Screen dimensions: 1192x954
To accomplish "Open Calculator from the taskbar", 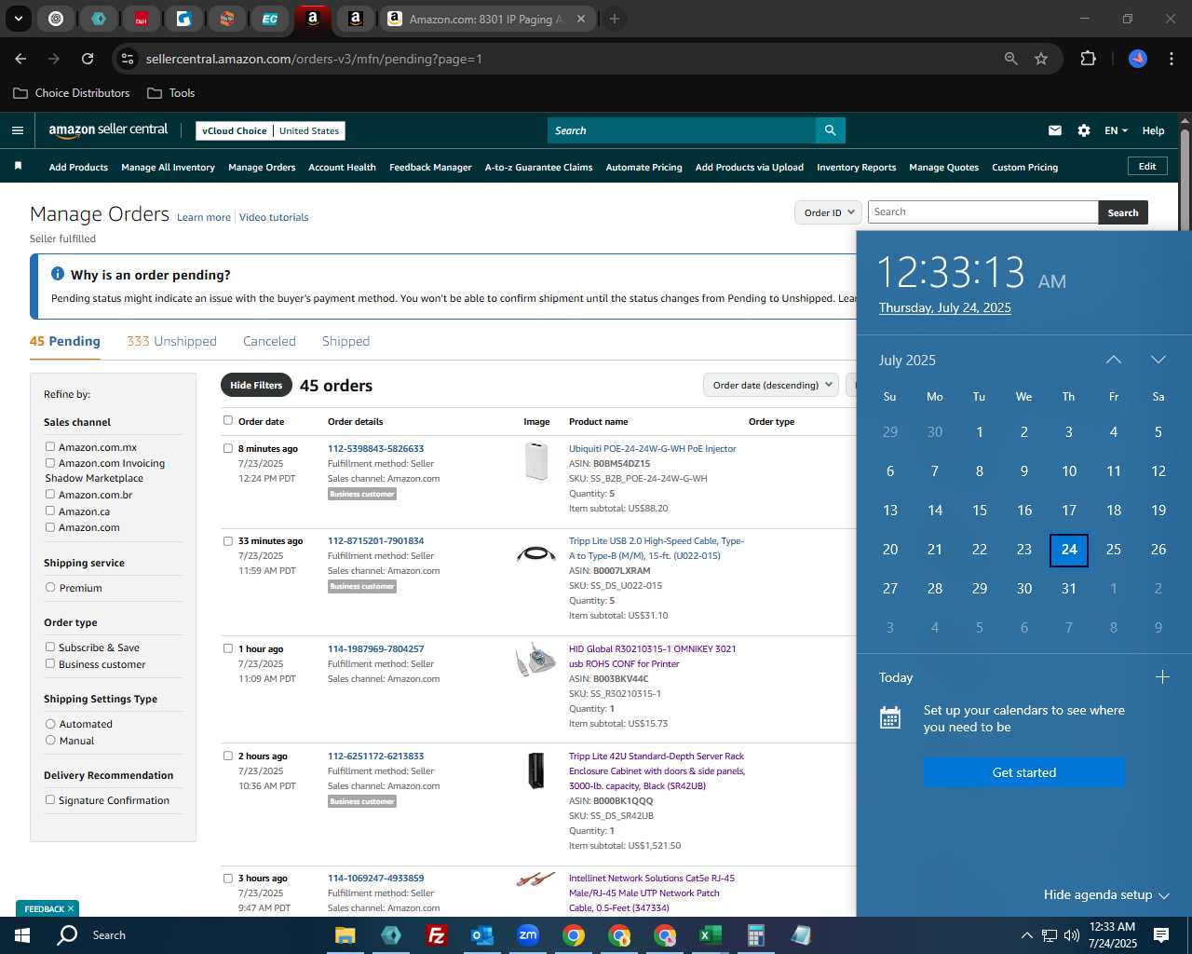I will tap(755, 935).
